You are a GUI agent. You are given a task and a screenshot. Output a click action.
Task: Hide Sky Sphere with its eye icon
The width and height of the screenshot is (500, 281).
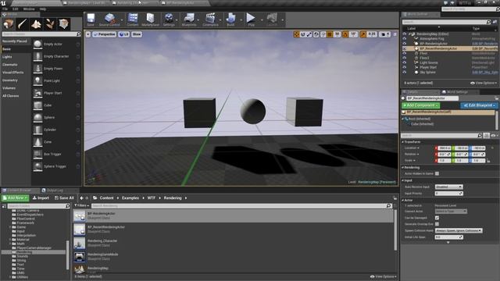tap(405, 73)
